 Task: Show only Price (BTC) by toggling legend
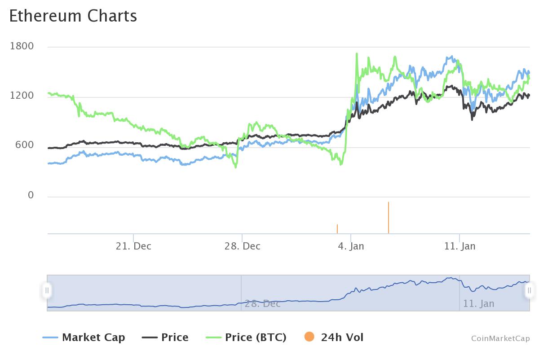point(247,337)
